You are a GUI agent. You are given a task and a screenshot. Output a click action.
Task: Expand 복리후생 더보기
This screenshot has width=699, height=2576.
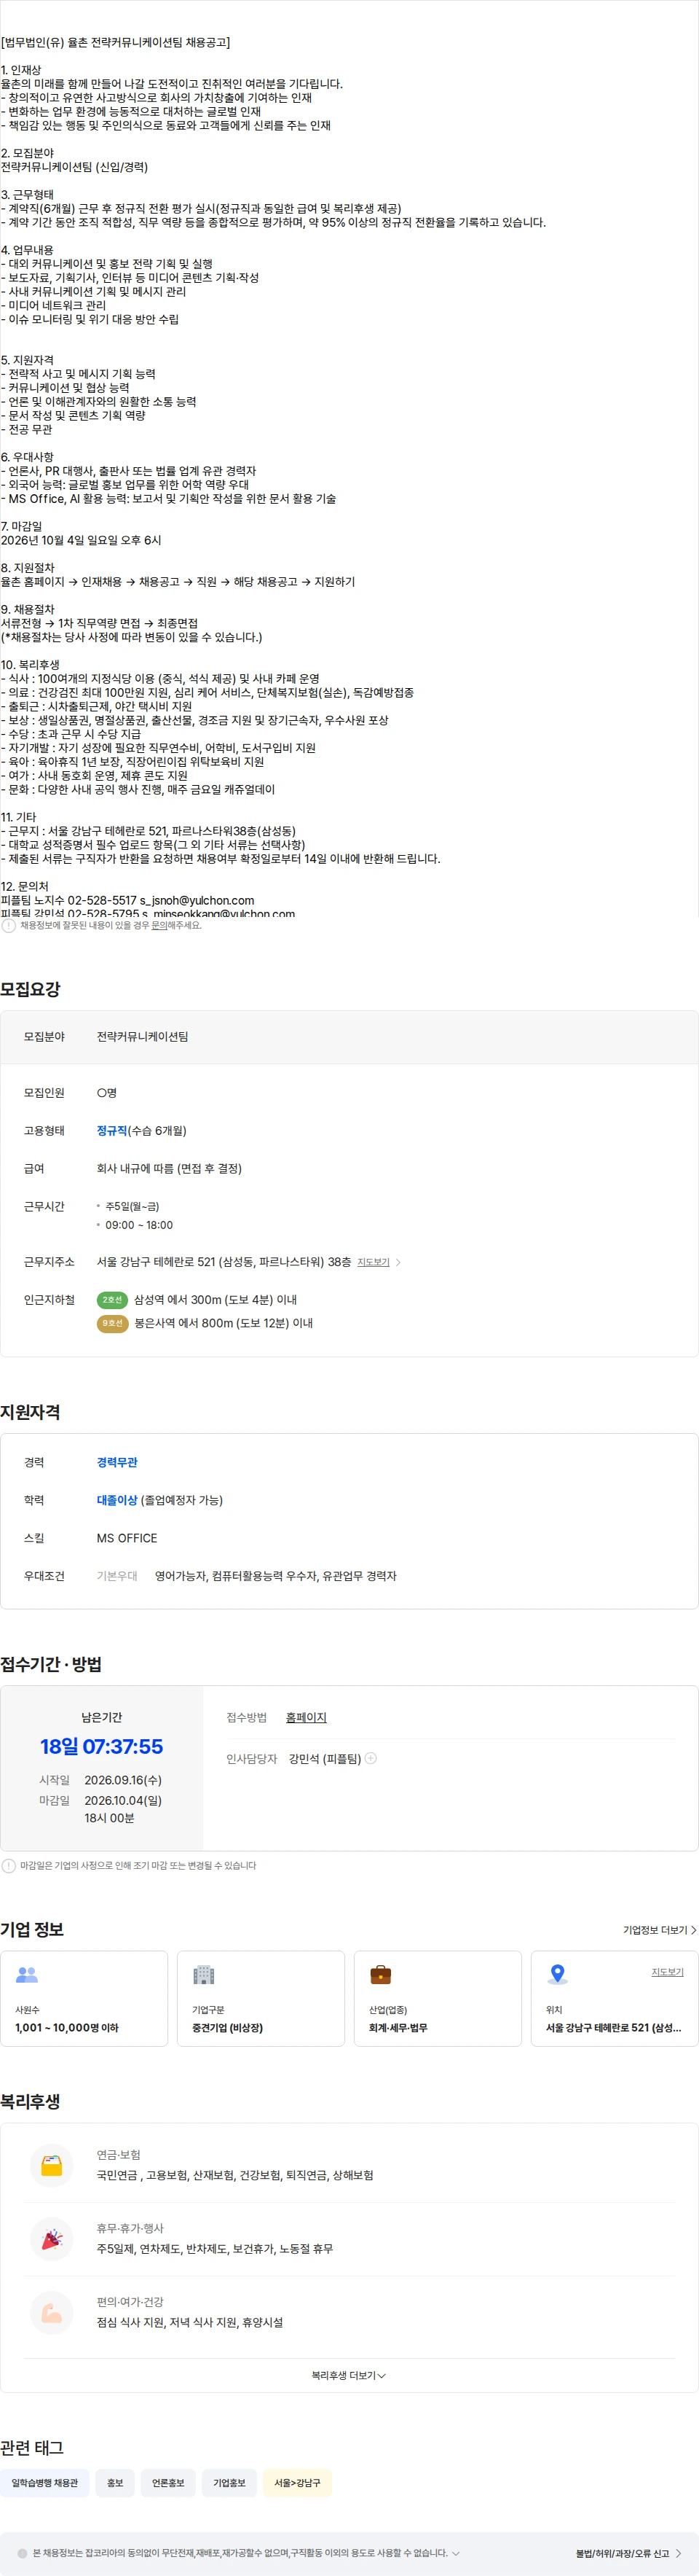pos(349,2375)
